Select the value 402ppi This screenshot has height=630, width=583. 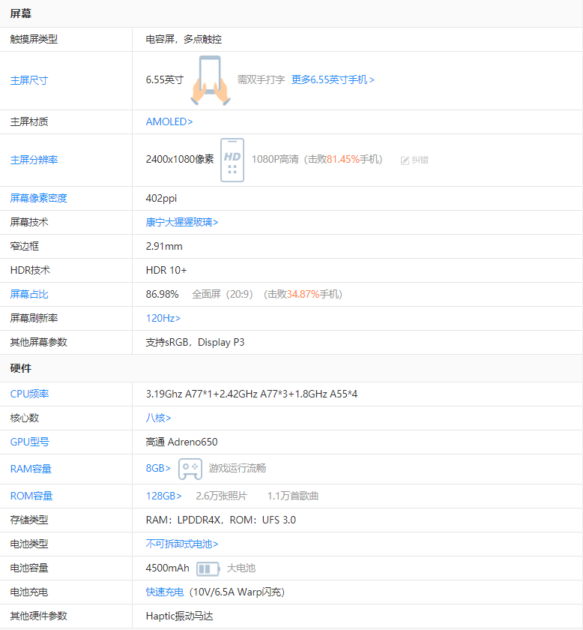click(x=161, y=198)
